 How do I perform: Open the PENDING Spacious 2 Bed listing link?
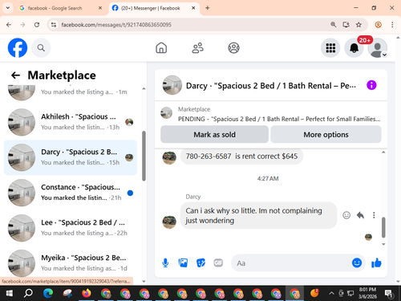[279, 119]
